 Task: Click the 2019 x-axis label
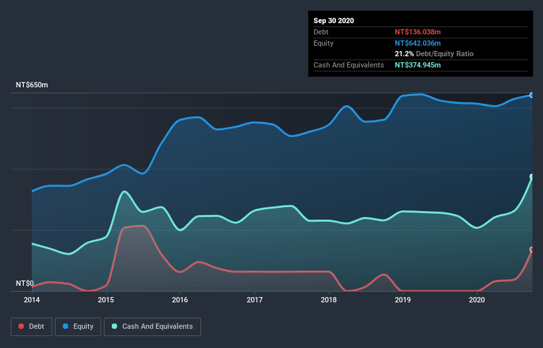pos(403,300)
